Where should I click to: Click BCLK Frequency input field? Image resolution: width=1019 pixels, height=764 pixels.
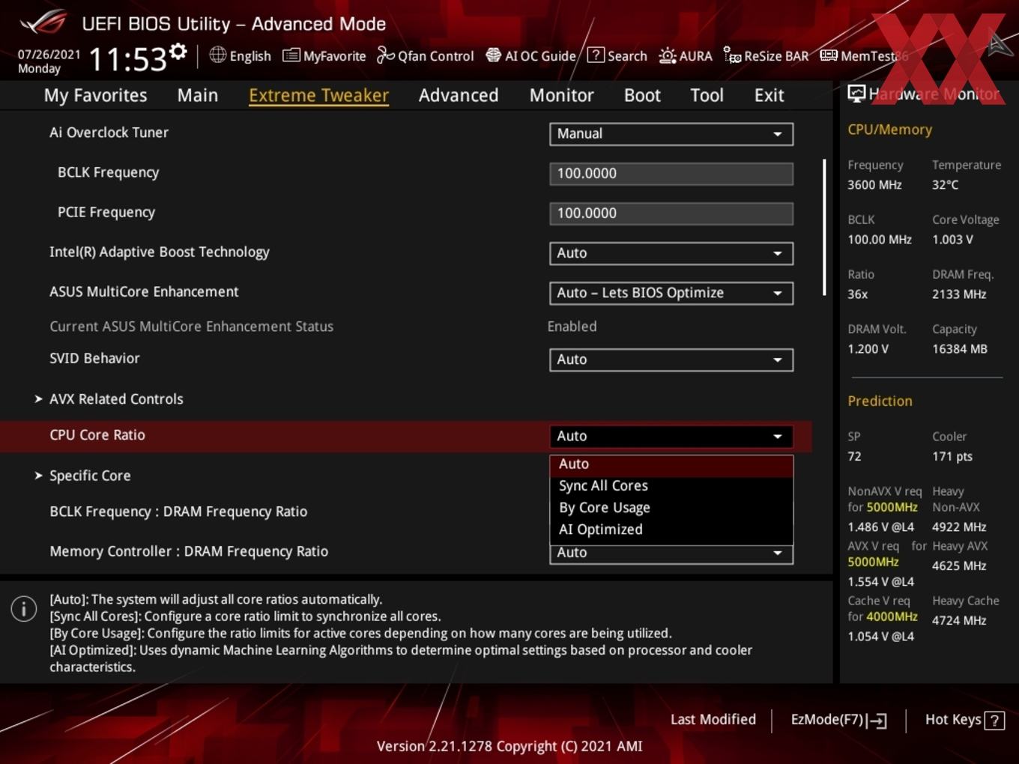point(671,174)
